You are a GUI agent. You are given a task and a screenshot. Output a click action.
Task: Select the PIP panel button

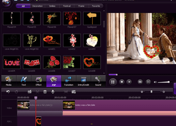[54, 81]
